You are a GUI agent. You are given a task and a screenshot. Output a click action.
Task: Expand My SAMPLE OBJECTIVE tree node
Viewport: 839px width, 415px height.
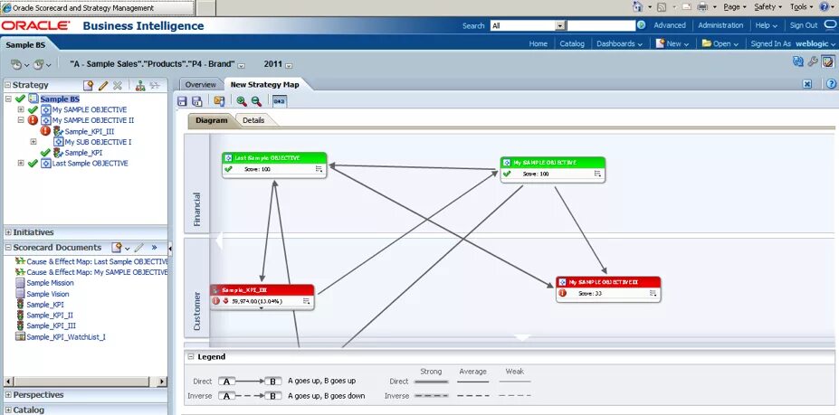(x=21, y=109)
